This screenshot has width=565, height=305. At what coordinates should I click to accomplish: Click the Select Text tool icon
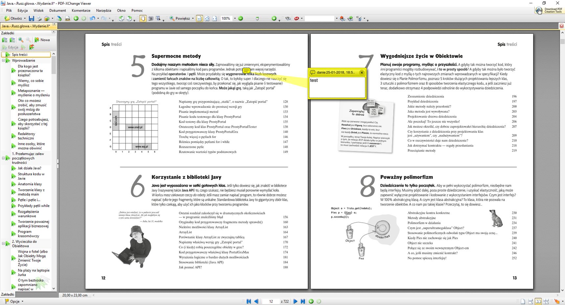click(x=158, y=18)
